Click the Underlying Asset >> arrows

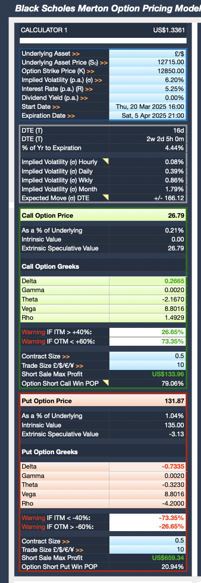point(76,54)
